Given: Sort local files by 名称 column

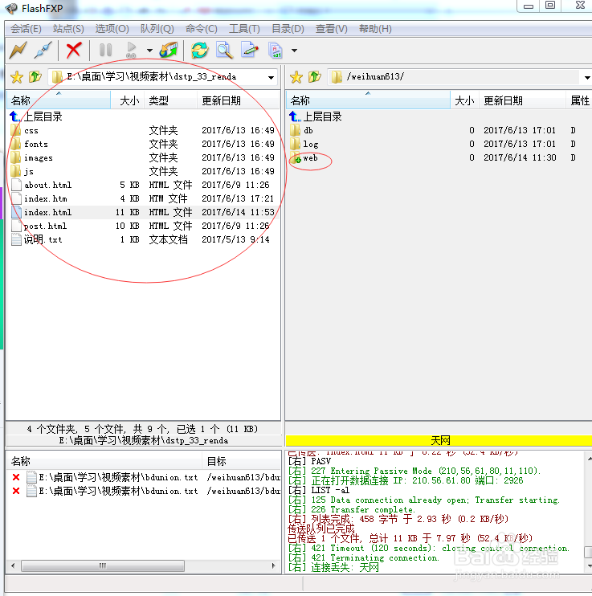Looking at the screenshot, I should click(59, 100).
